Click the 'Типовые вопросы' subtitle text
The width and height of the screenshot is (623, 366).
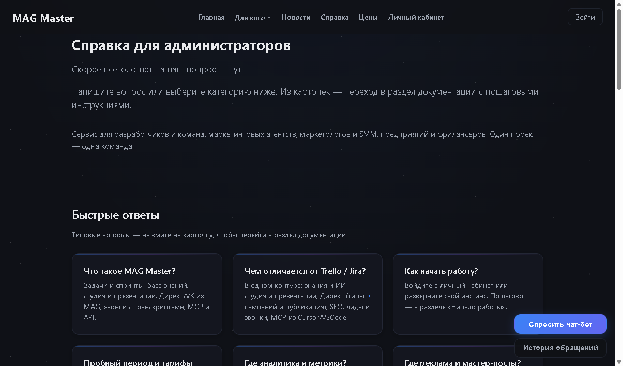click(x=209, y=235)
